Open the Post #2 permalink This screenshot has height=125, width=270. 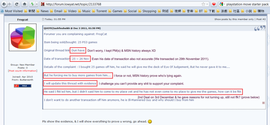click(261, 19)
